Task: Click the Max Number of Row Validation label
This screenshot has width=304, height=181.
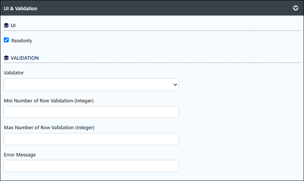Action: 49,128
